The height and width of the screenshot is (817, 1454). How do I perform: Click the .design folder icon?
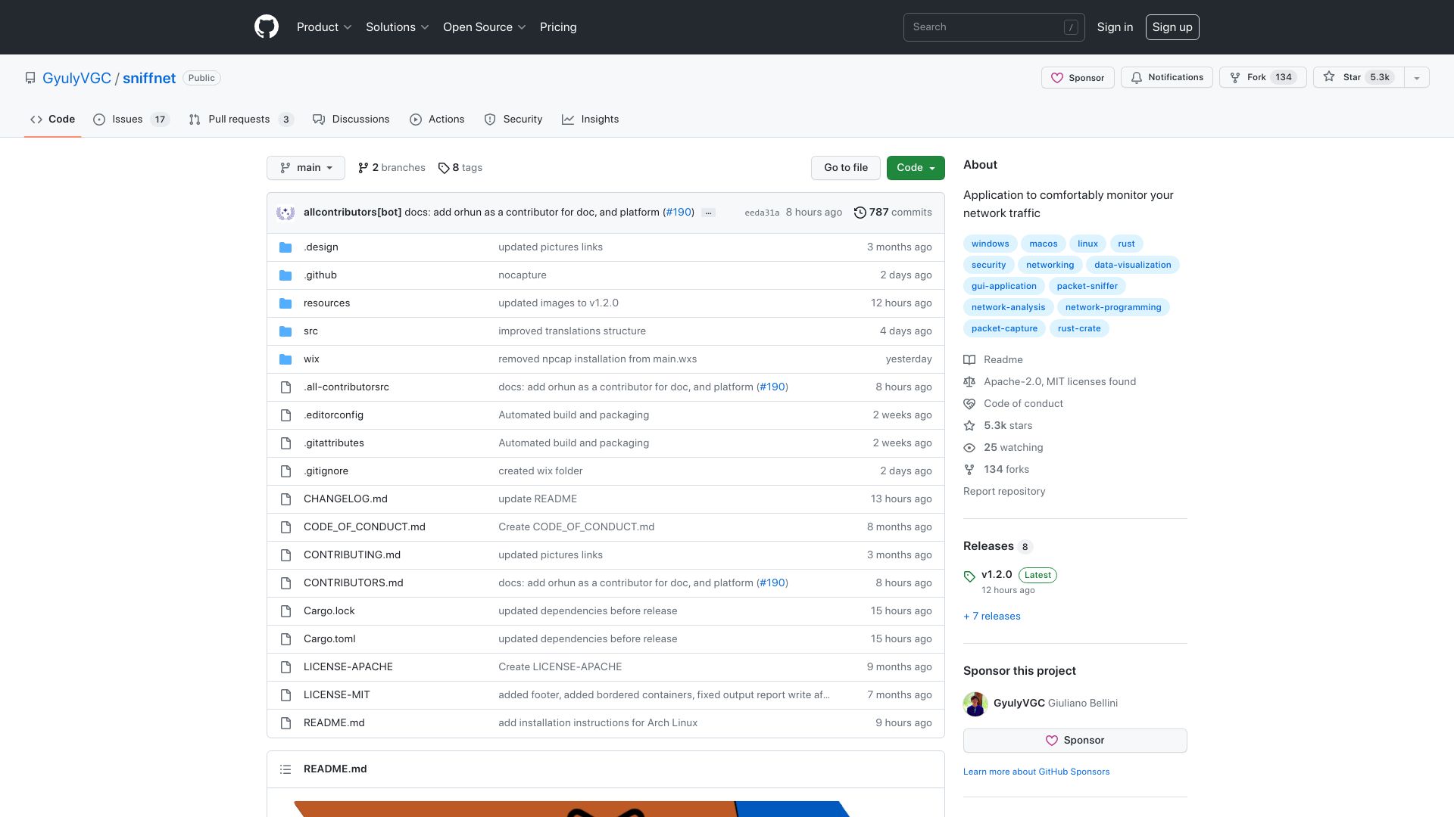(285, 247)
